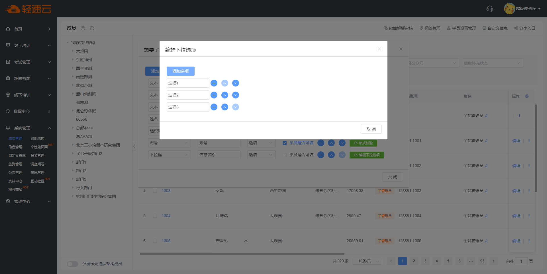547x274 pixels.
Task: Click the 添加选项 button
Action: click(x=180, y=71)
